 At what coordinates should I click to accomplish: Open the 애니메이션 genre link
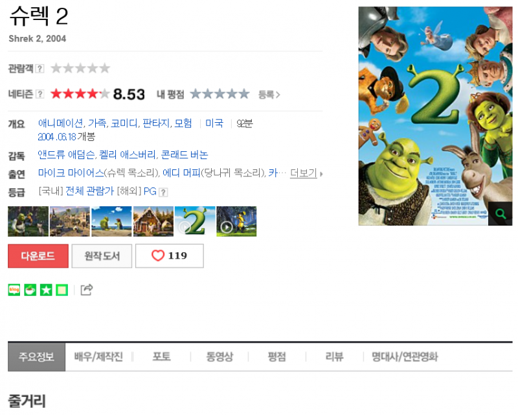[x=60, y=123]
